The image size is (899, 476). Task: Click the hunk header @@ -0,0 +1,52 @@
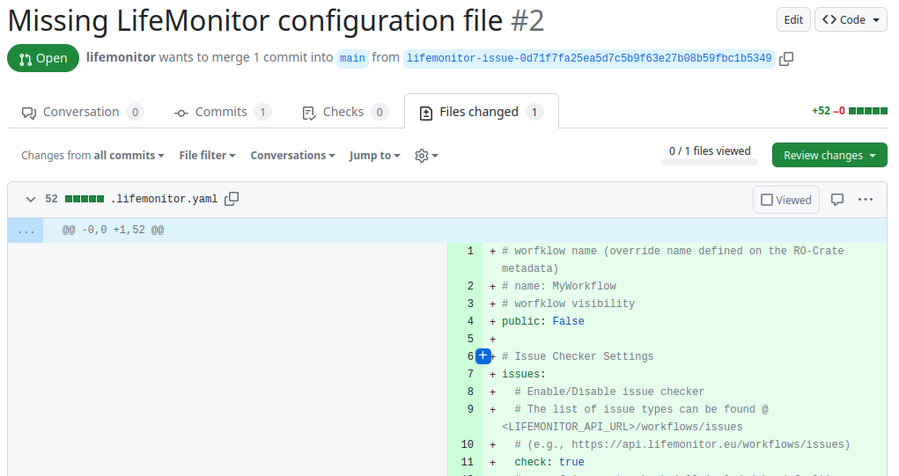(113, 231)
